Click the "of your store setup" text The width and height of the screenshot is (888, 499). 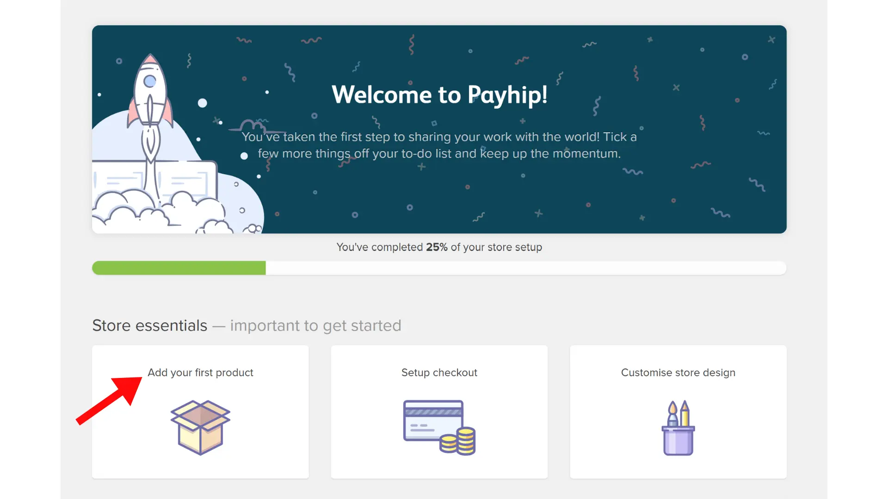point(496,247)
